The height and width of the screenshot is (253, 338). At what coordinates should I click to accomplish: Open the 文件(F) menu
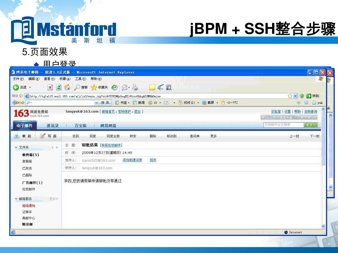(x=18, y=79)
